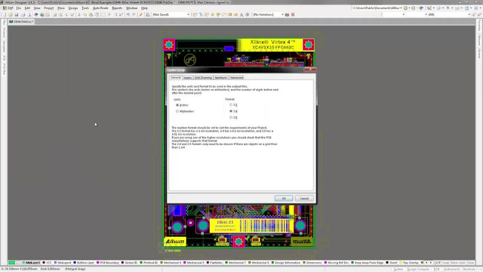483x272 pixels.
Task: Open the Auto Route menu
Action: tap(101, 8)
